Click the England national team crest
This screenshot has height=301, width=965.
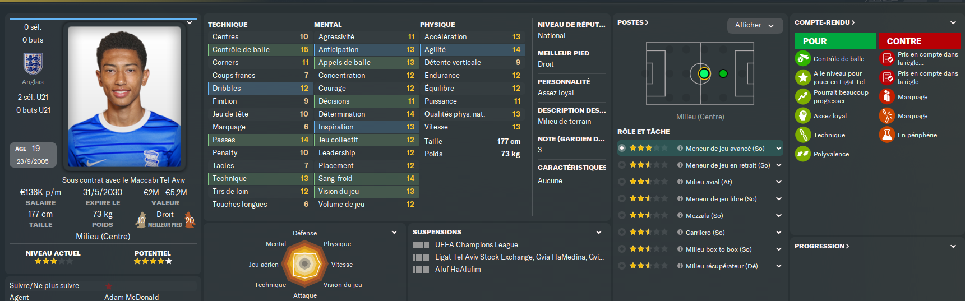tap(33, 63)
